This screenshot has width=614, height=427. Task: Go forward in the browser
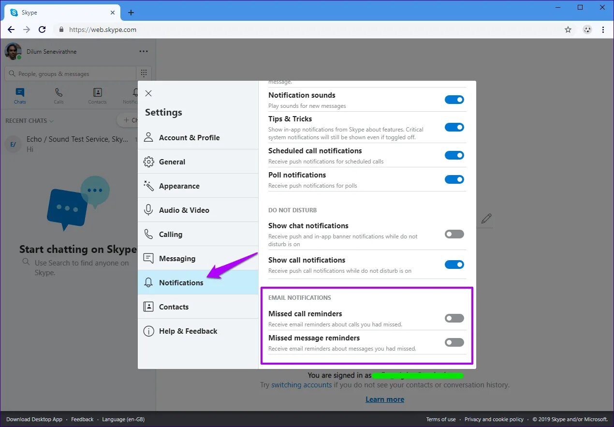point(27,29)
